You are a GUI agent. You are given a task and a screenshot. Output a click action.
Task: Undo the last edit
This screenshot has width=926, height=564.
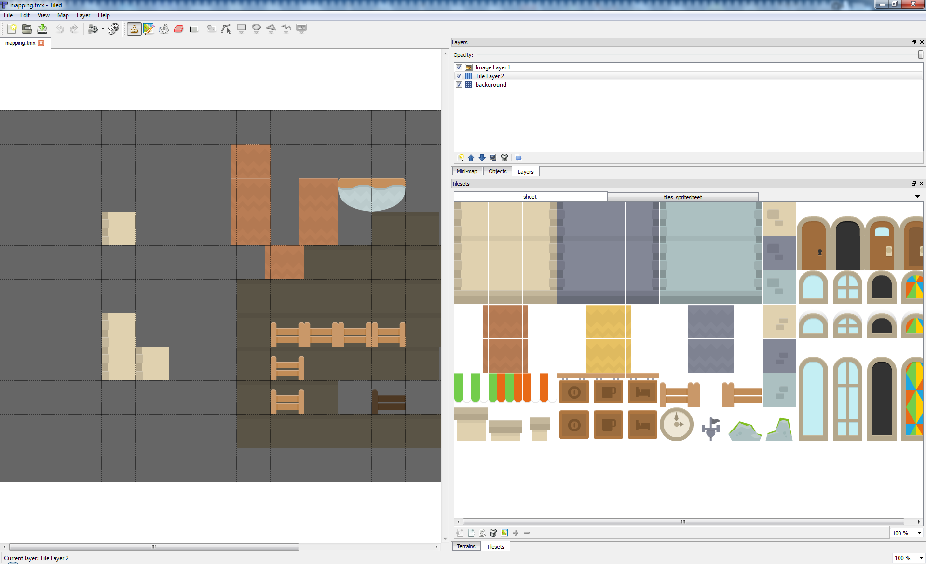click(x=60, y=29)
